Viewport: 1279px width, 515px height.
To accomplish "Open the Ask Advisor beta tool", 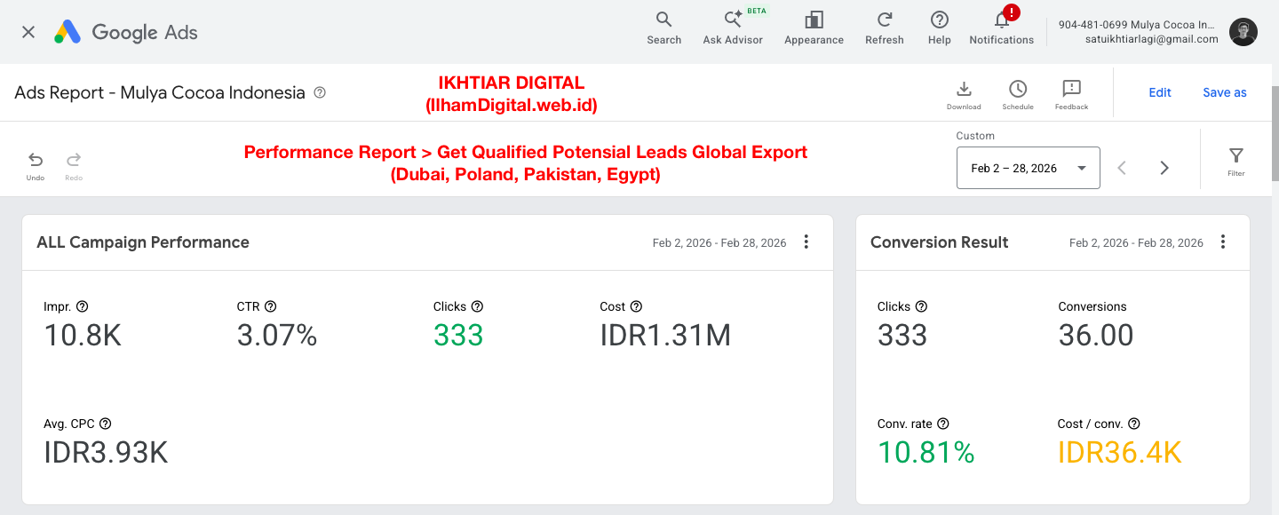I will [733, 28].
